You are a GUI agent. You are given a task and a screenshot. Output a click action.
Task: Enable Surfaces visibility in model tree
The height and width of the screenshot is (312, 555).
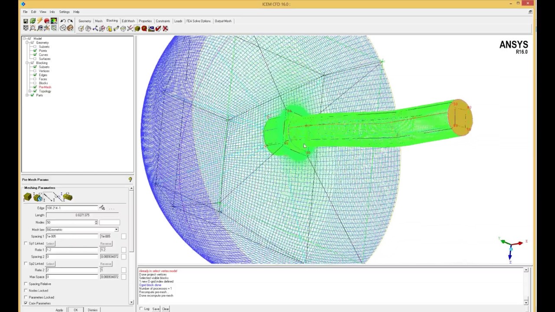point(35,59)
